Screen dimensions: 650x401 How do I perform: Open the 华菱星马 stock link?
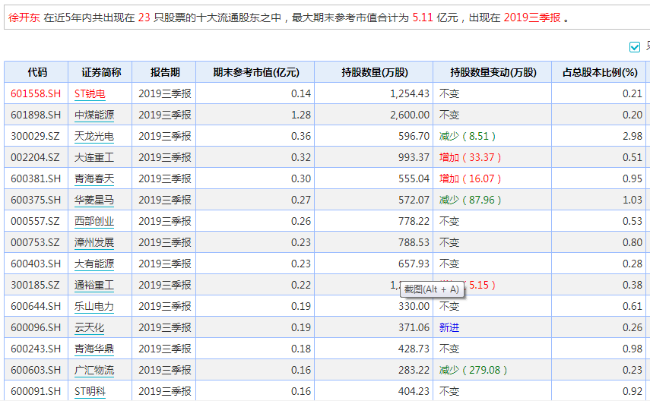94,200
